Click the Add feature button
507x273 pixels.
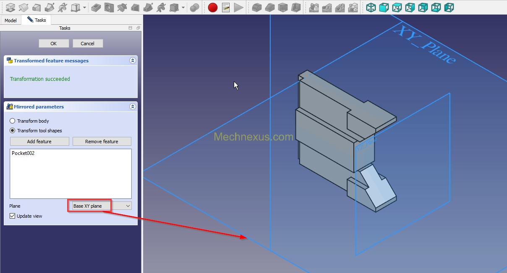39,142
